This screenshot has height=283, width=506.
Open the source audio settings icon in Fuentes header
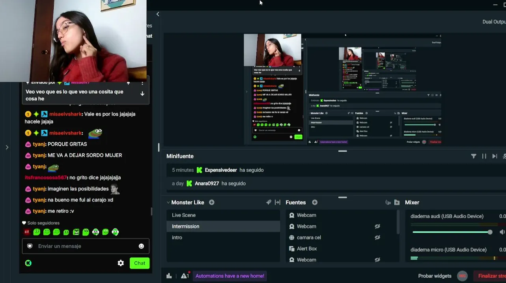pos(388,202)
